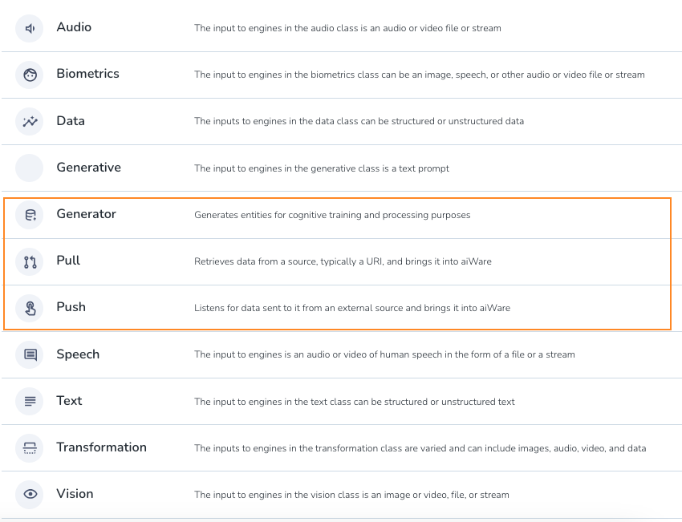Click the Data chart icon
This screenshot has width=682, height=522.
pyautogui.click(x=30, y=122)
